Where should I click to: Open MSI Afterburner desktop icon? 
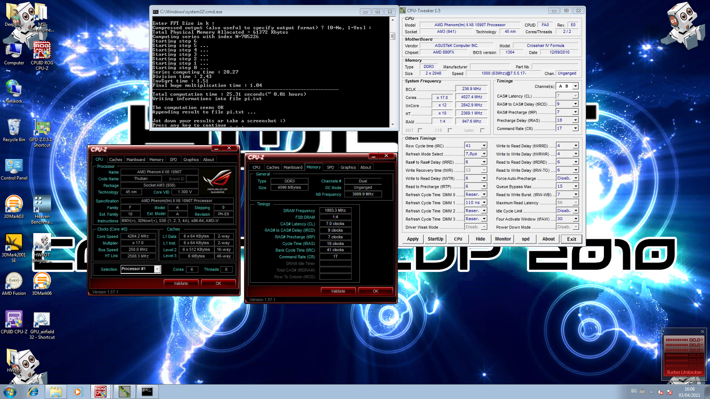[x=42, y=18]
